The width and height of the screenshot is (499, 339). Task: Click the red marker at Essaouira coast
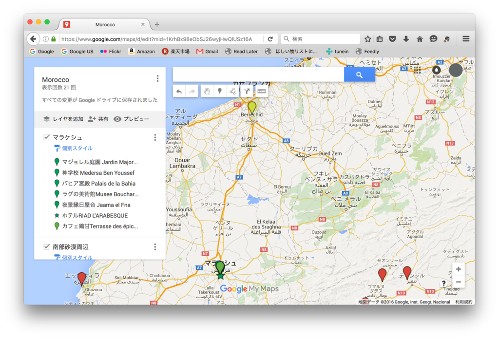(82, 278)
